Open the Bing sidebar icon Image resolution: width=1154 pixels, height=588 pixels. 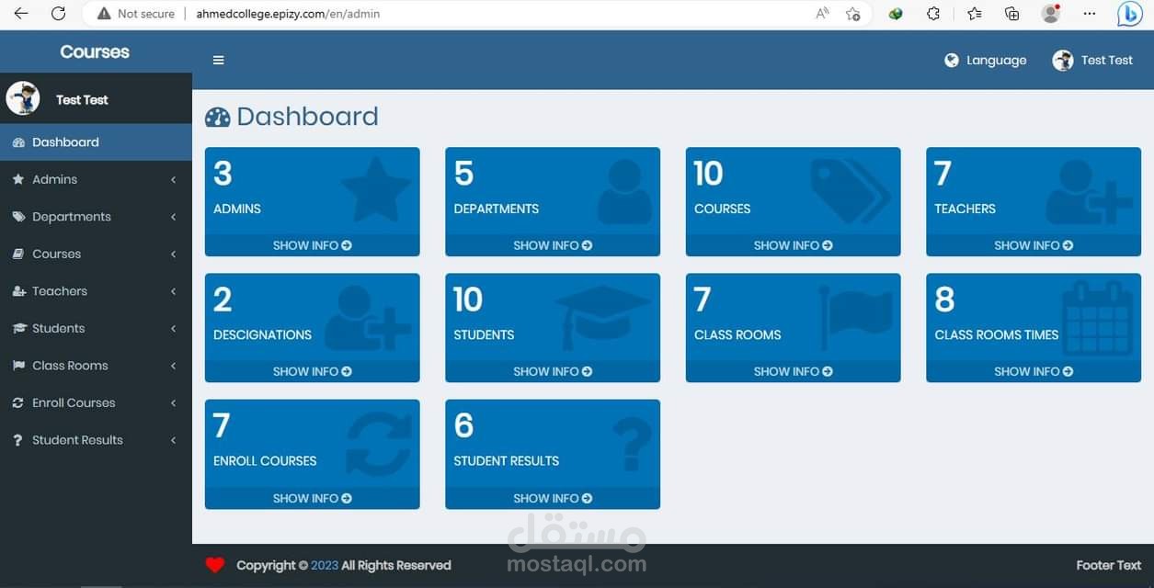click(x=1130, y=14)
